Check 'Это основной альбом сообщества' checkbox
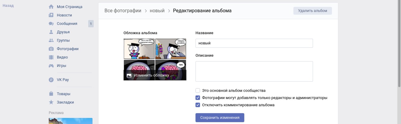The image size is (401, 124). coord(198,90)
